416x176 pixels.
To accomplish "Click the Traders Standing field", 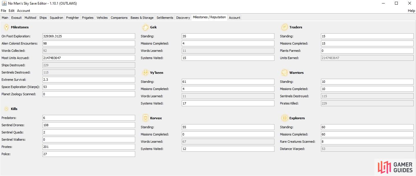I will click(x=367, y=36).
